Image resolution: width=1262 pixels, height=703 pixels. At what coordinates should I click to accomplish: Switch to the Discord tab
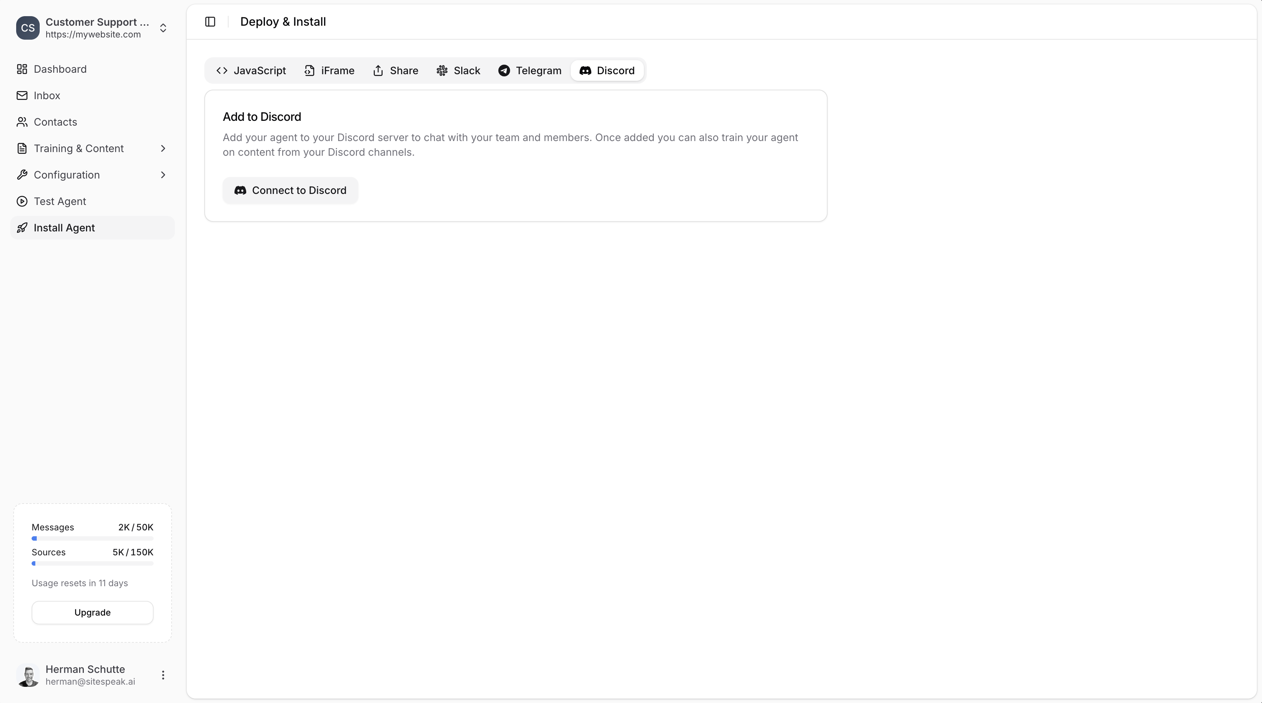606,71
